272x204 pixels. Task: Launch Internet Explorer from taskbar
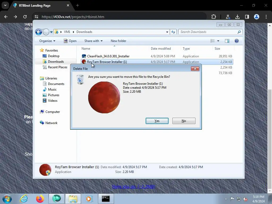24,199
